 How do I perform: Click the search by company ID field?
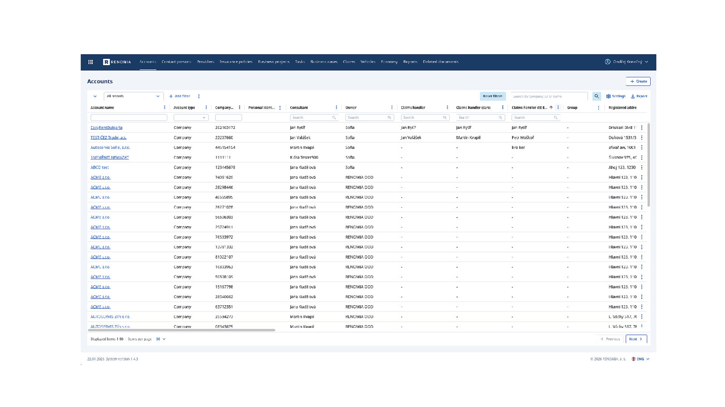(548, 96)
